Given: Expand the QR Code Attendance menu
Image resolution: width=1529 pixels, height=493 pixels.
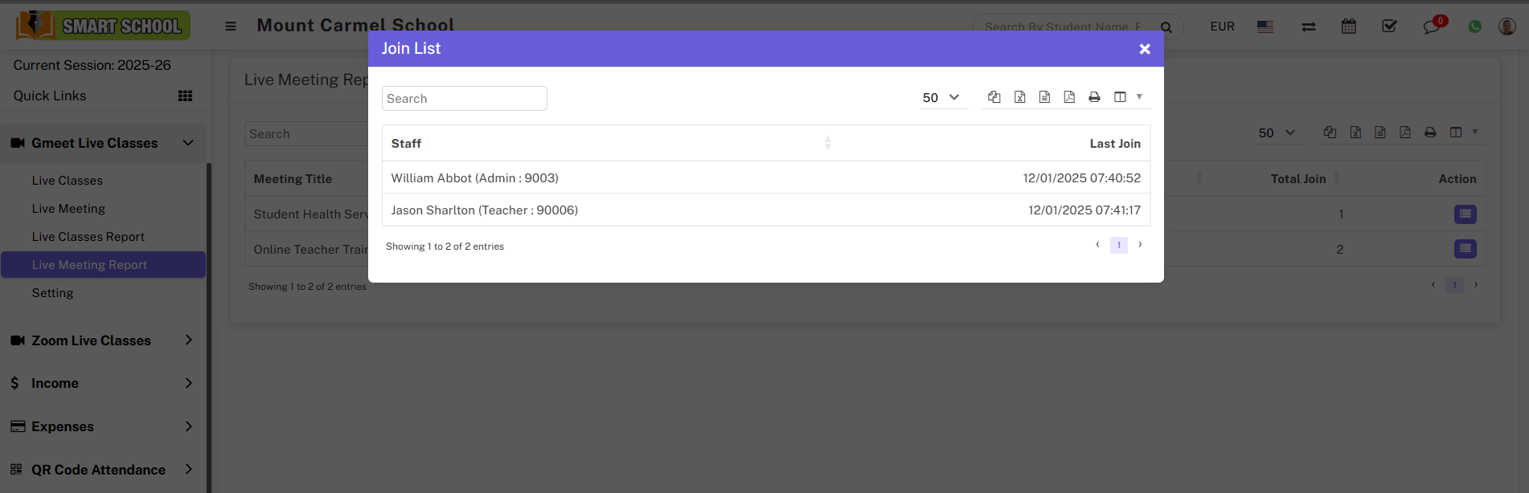Looking at the screenshot, I should point(103,470).
